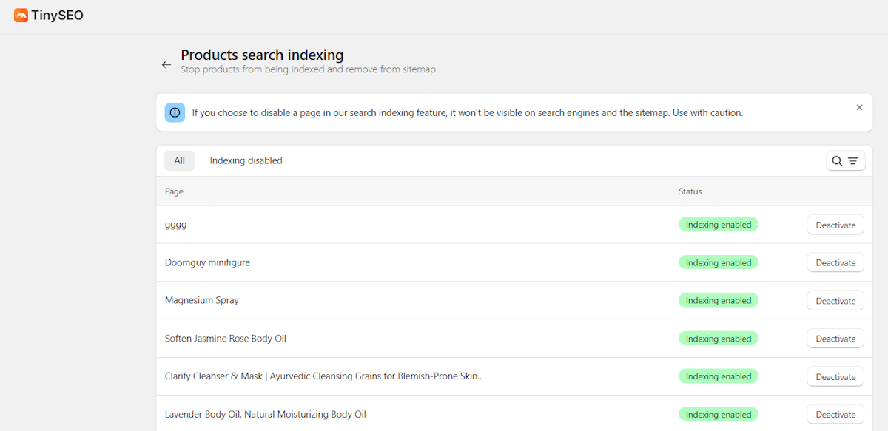Deactivate indexing for Lavender Body Oil
Image resolution: width=888 pixels, height=431 pixels.
835,415
